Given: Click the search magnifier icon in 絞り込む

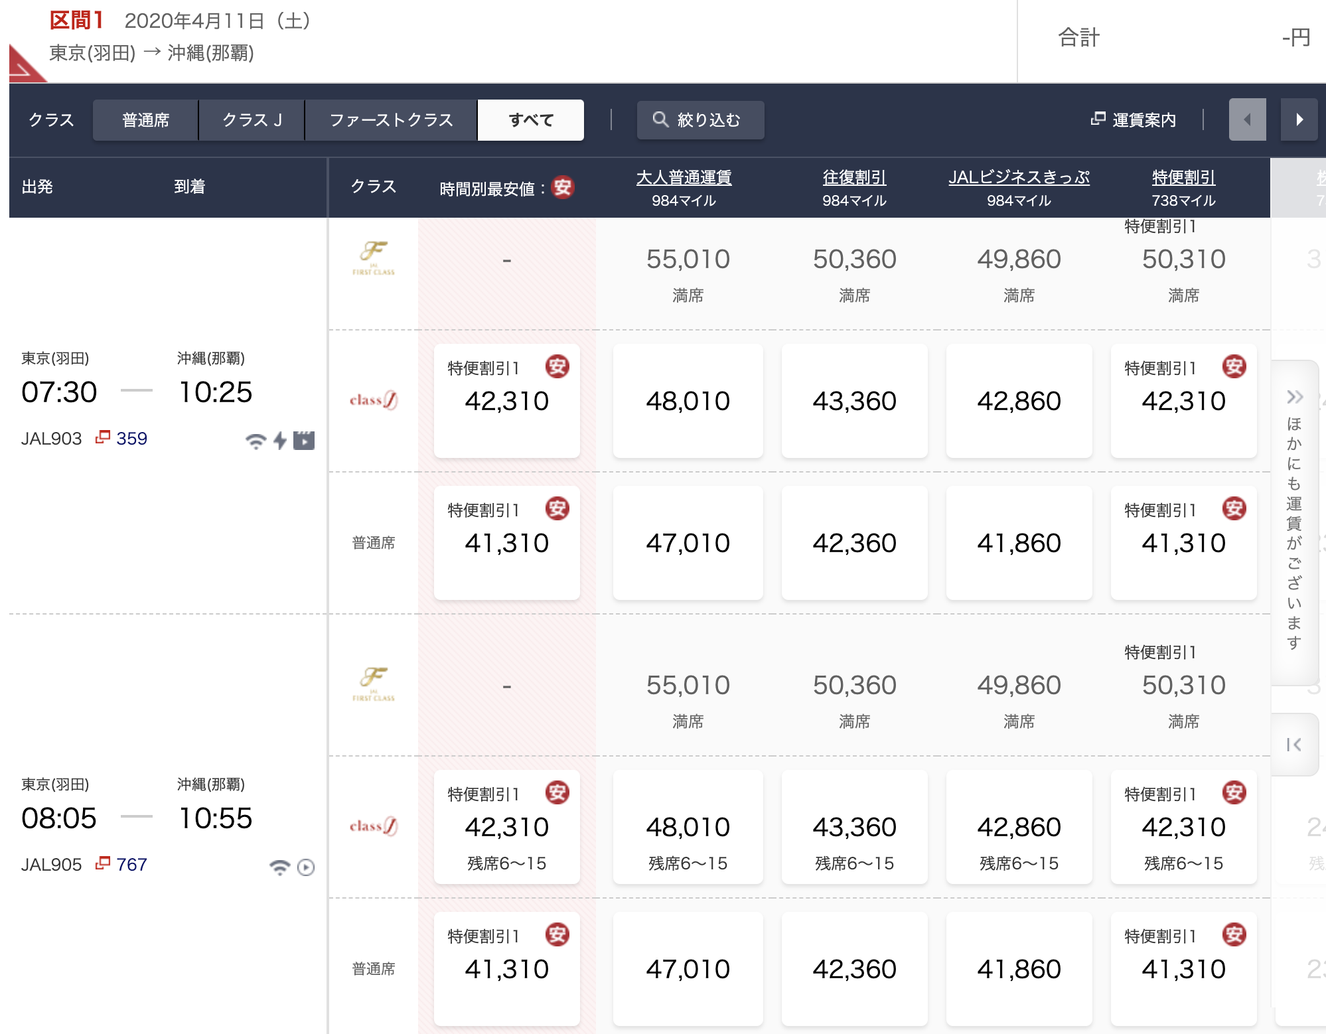Looking at the screenshot, I should tap(660, 119).
